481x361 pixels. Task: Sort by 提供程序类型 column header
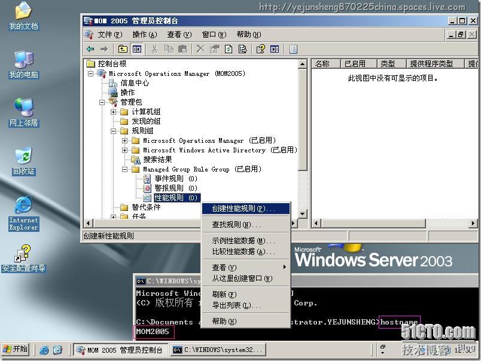(x=436, y=64)
